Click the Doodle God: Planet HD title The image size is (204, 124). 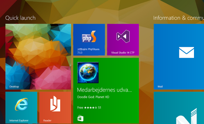93,97
